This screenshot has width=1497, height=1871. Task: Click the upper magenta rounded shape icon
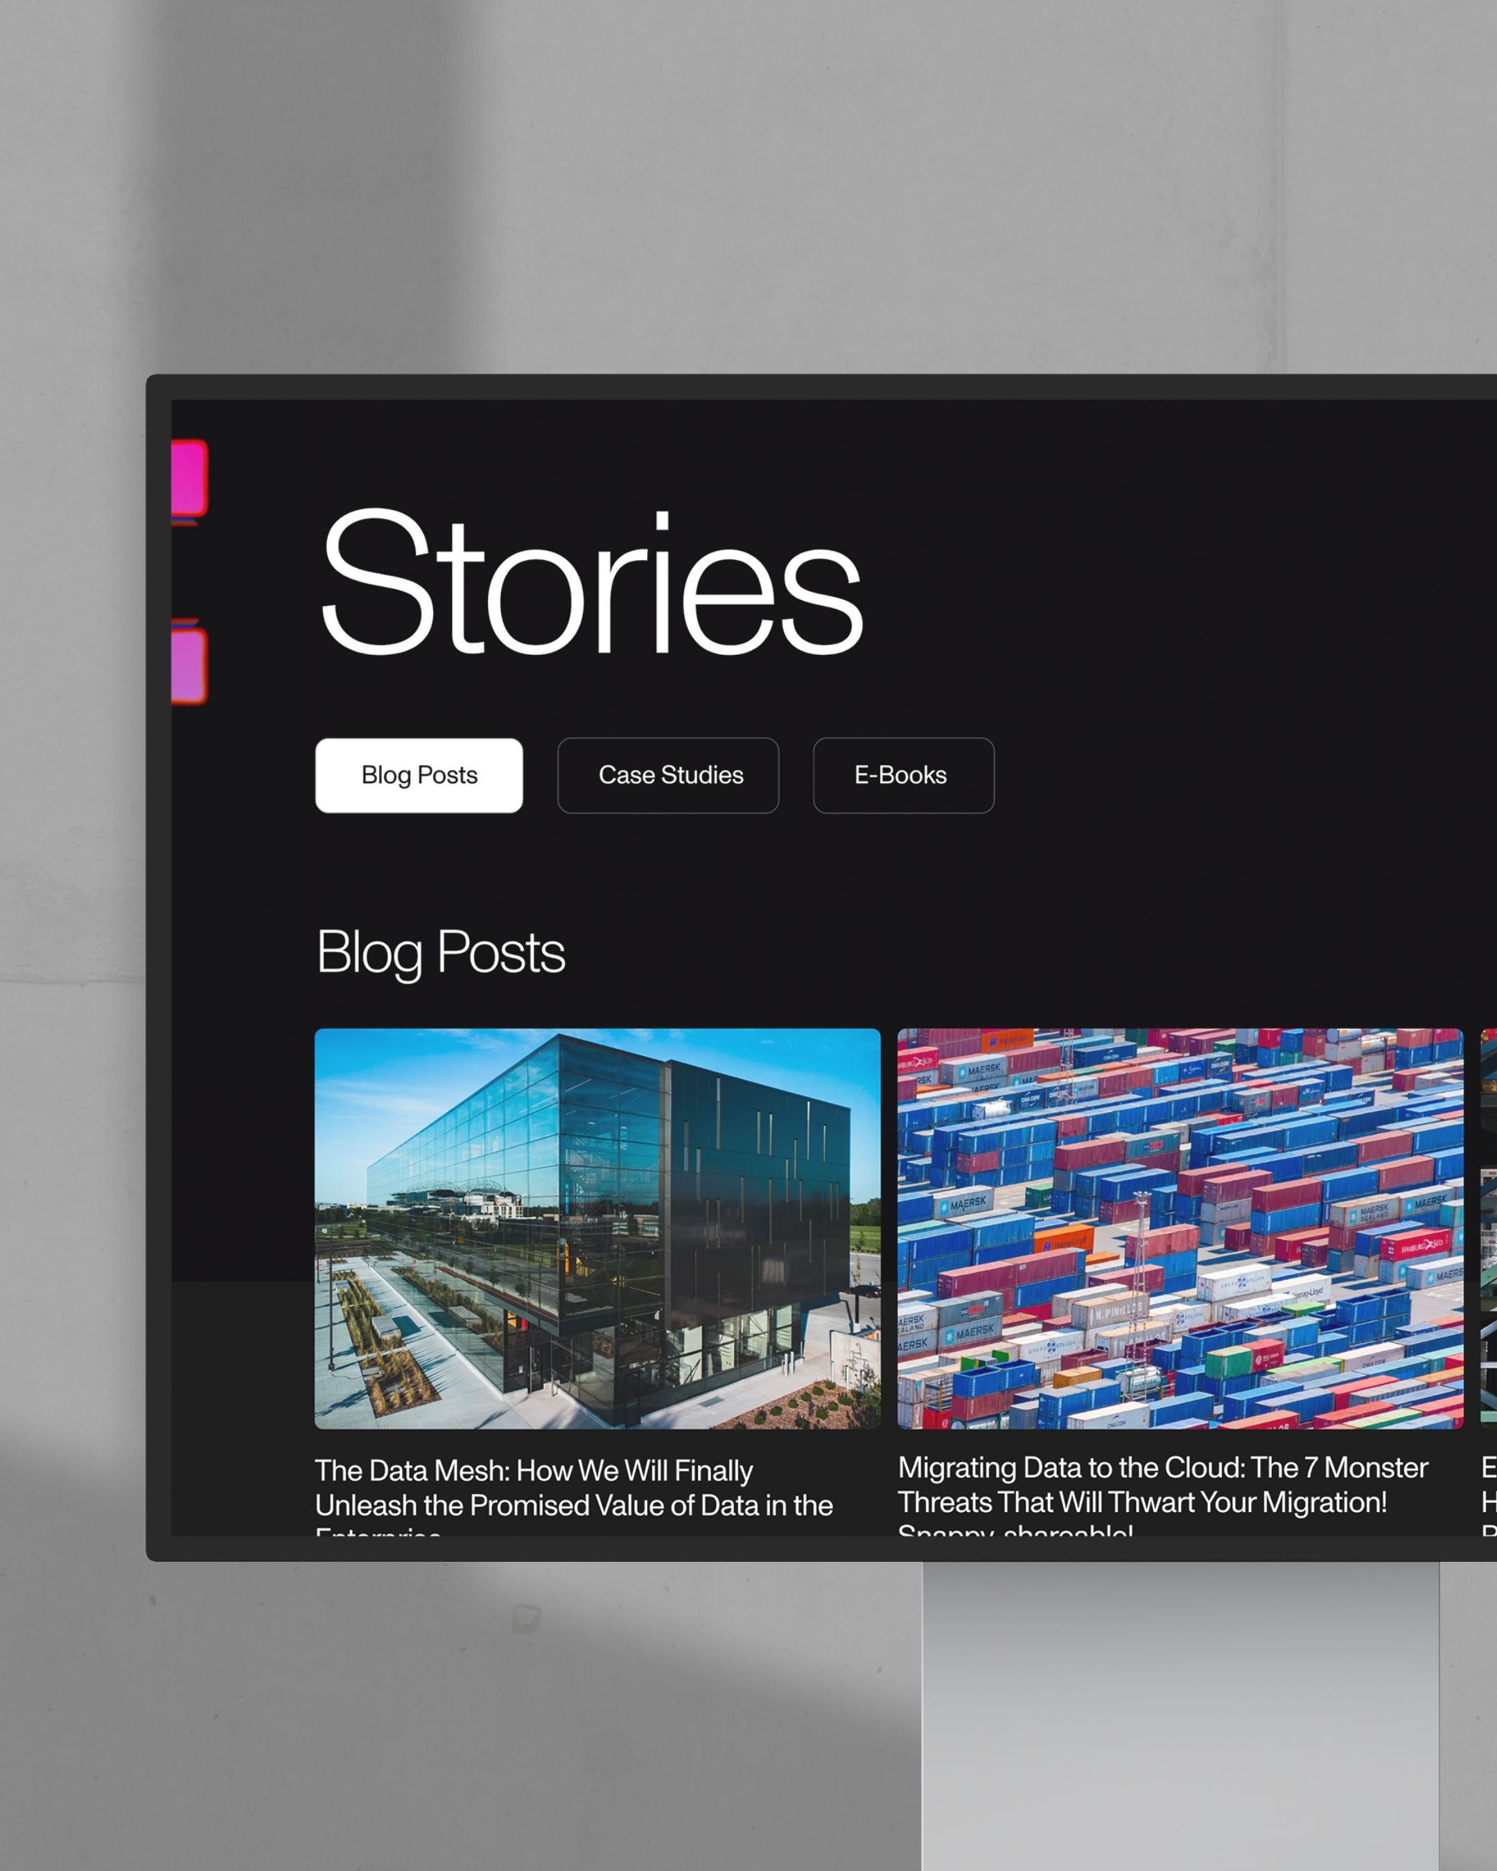tap(189, 477)
